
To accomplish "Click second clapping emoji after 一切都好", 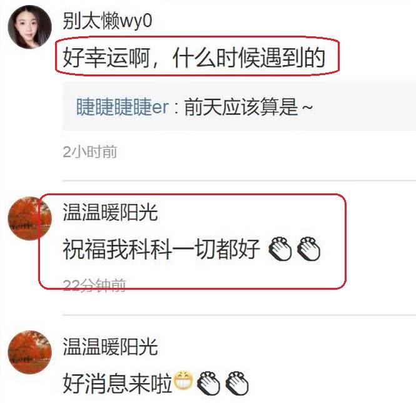I will (308, 248).
